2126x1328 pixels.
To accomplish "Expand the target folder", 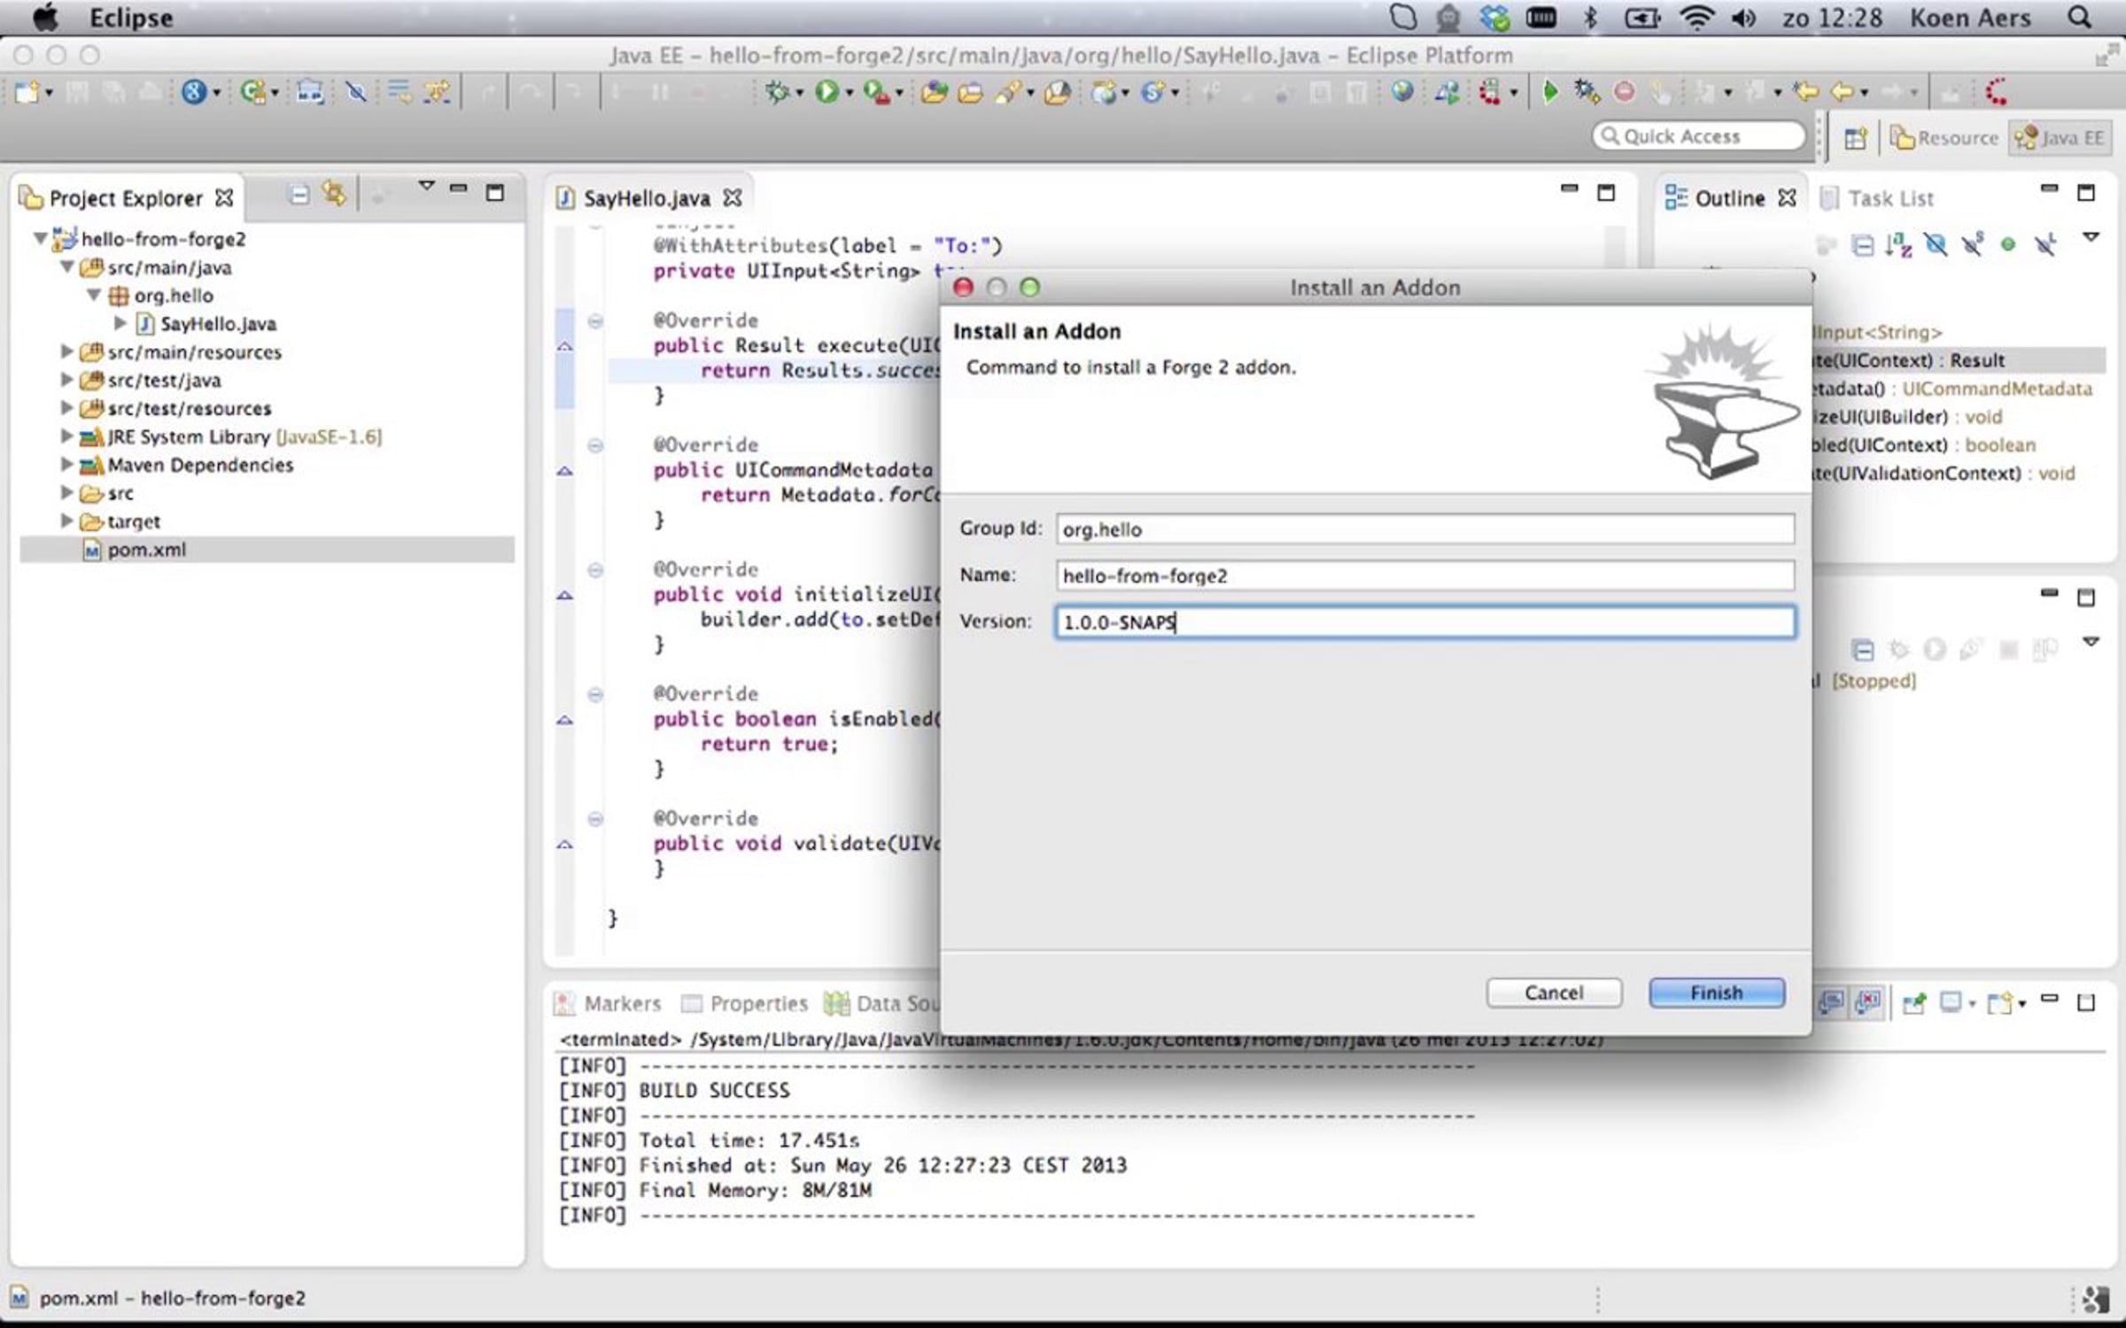I will tap(66, 521).
